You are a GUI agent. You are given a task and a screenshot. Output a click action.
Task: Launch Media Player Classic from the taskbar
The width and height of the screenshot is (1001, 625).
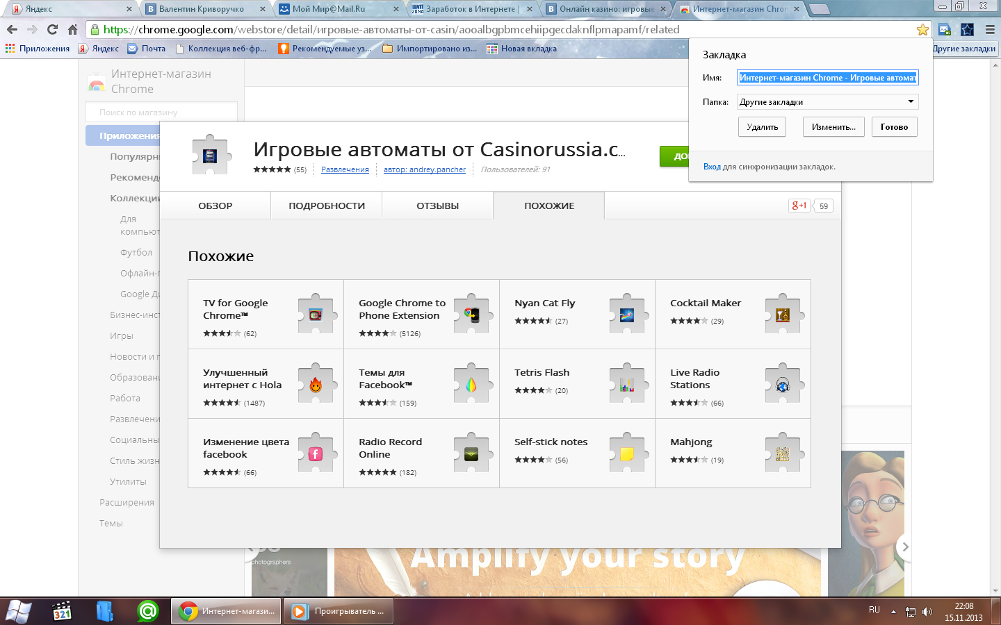[62, 611]
